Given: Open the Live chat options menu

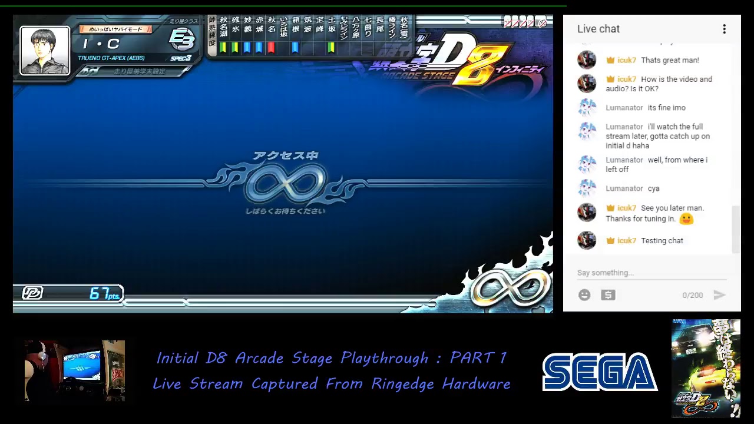Looking at the screenshot, I should click(724, 29).
